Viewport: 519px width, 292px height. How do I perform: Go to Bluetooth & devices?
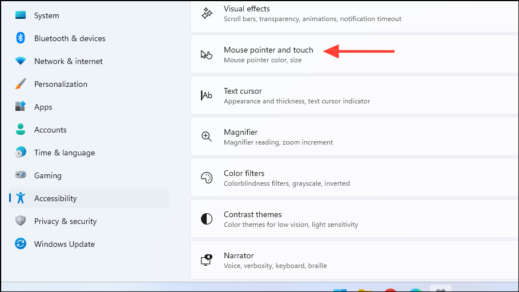90,38
